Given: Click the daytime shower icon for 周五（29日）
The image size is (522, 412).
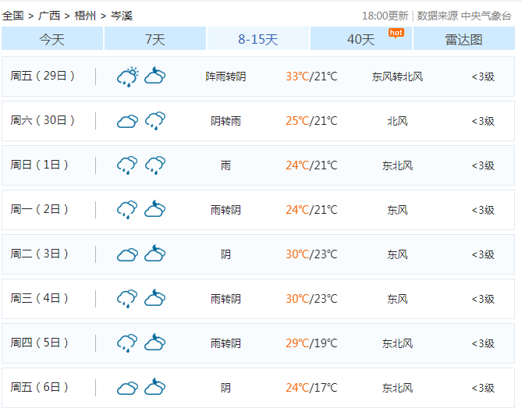Looking at the screenshot, I should 127,76.
